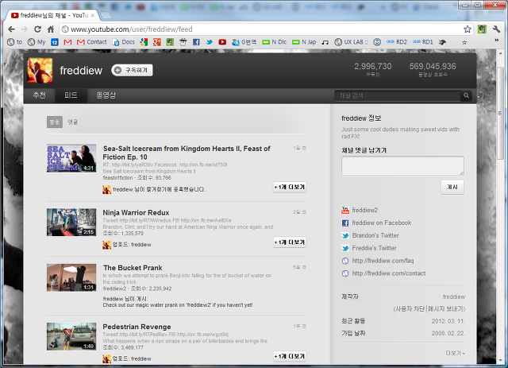This screenshot has height=368, width=508.
Task: Open the Google Plus bookmark icon
Action: pyautogui.click(x=157, y=42)
